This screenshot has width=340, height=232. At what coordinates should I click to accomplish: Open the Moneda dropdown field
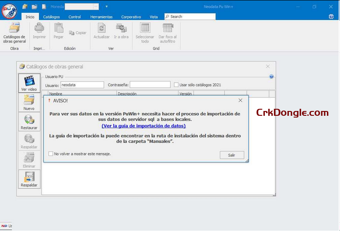click(x=82, y=7)
